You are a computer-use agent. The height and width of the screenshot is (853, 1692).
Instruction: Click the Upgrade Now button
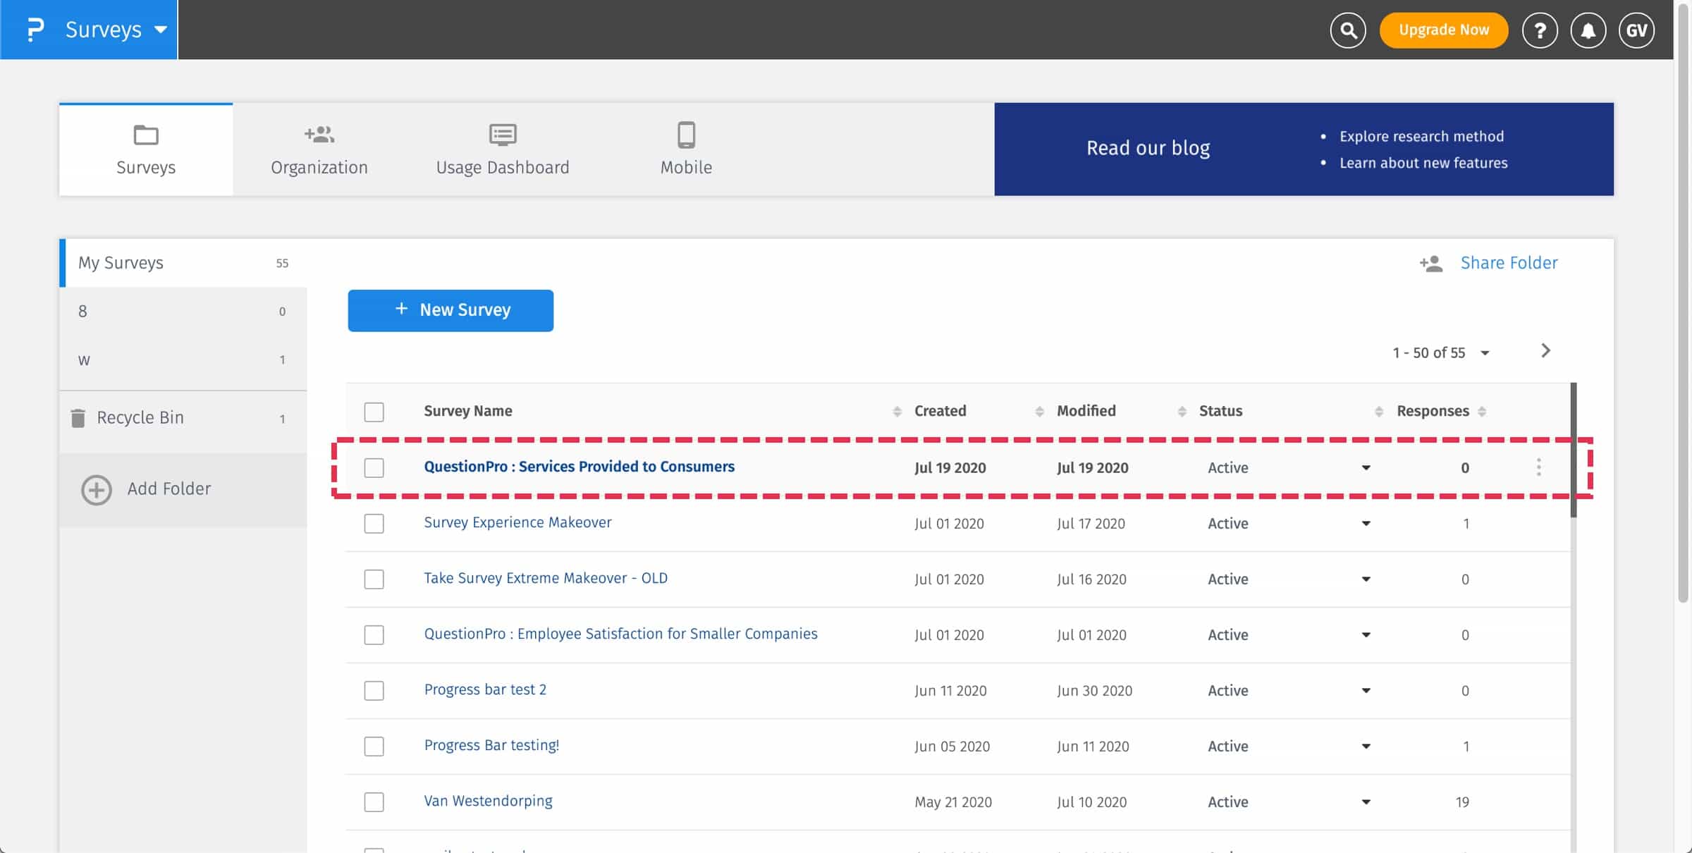coord(1443,30)
